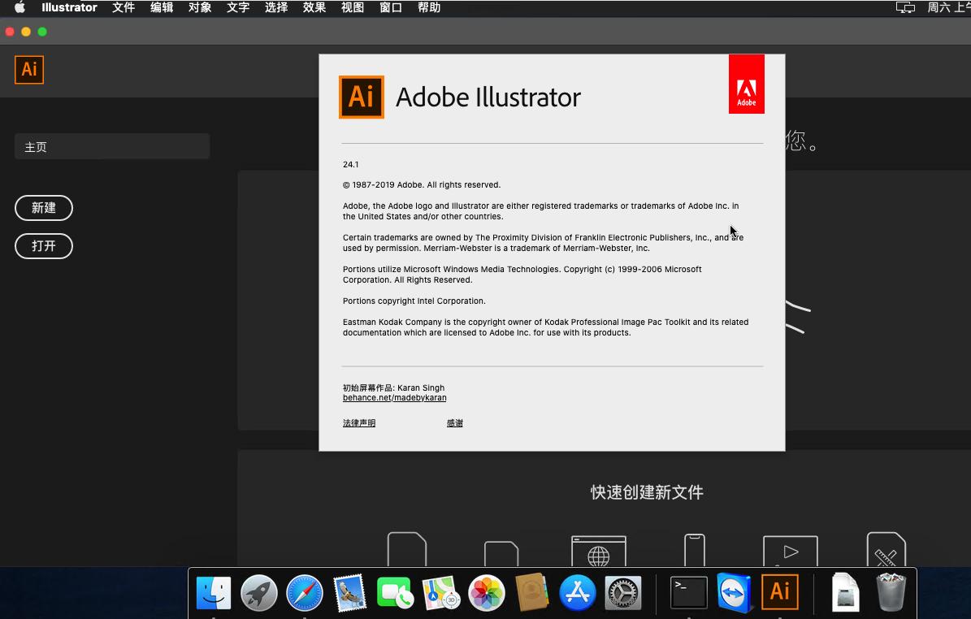The image size is (971, 619).
Task: Open the behance.net/madebykaran link
Action: point(394,398)
